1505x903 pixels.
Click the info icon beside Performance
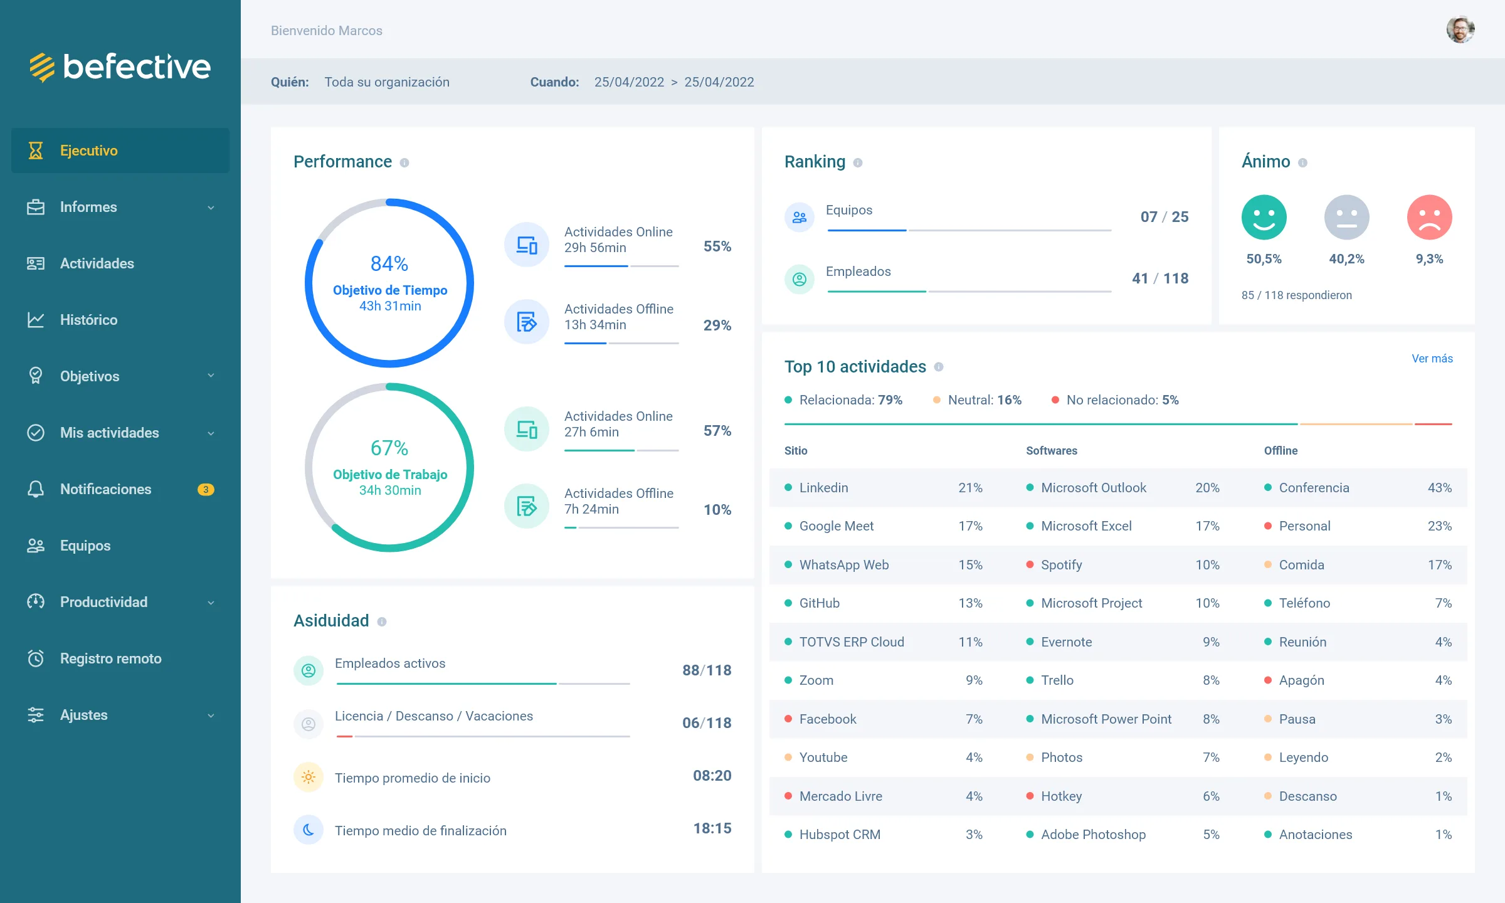click(404, 163)
